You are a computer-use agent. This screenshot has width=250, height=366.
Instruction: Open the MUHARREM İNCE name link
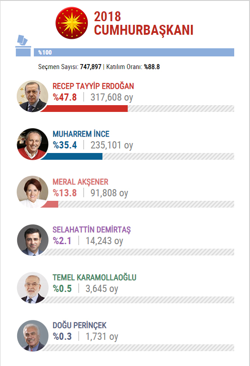point(81,134)
